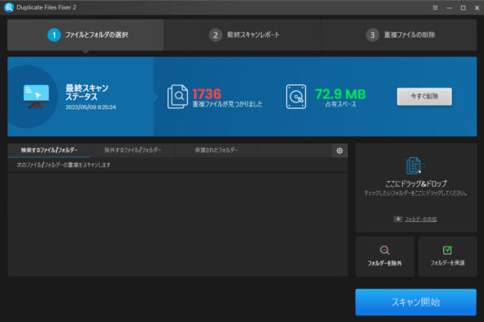Click フォルダーを保護 button

click(447, 256)
